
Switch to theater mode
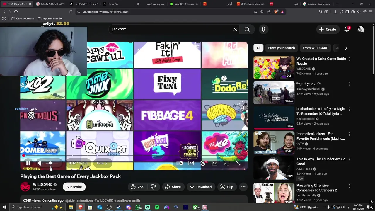[x=215, y=163]
